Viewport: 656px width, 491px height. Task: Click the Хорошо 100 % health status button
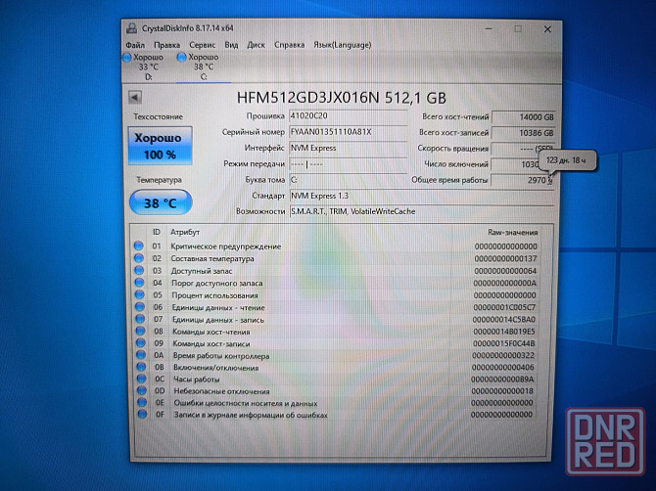pos(160,148)
